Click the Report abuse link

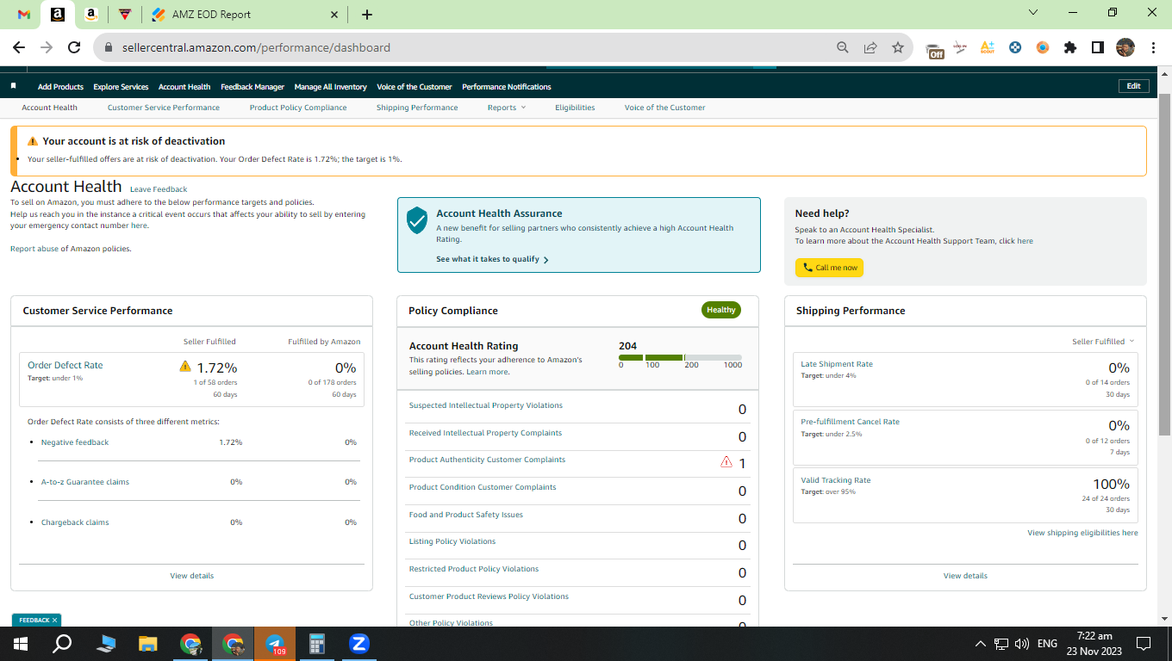(34, 249)
